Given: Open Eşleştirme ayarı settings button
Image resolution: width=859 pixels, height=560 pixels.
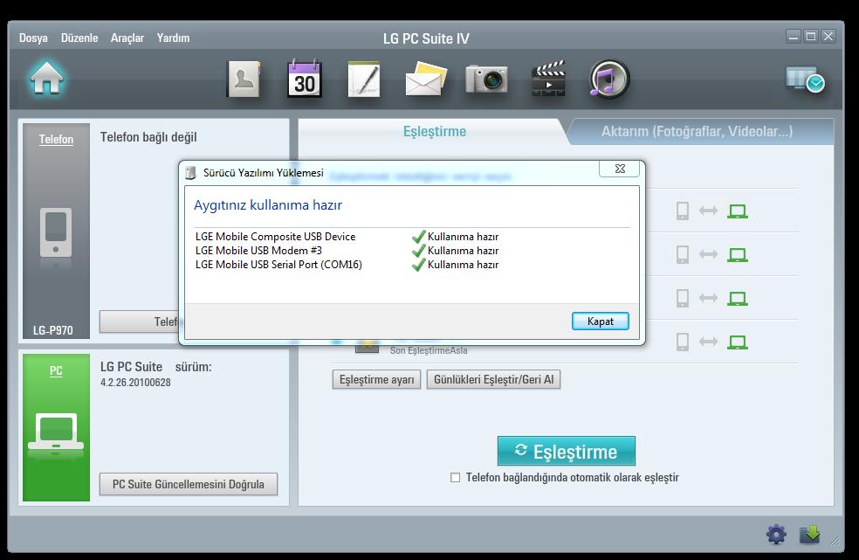Looking at the screenshot, I should 376,379.
